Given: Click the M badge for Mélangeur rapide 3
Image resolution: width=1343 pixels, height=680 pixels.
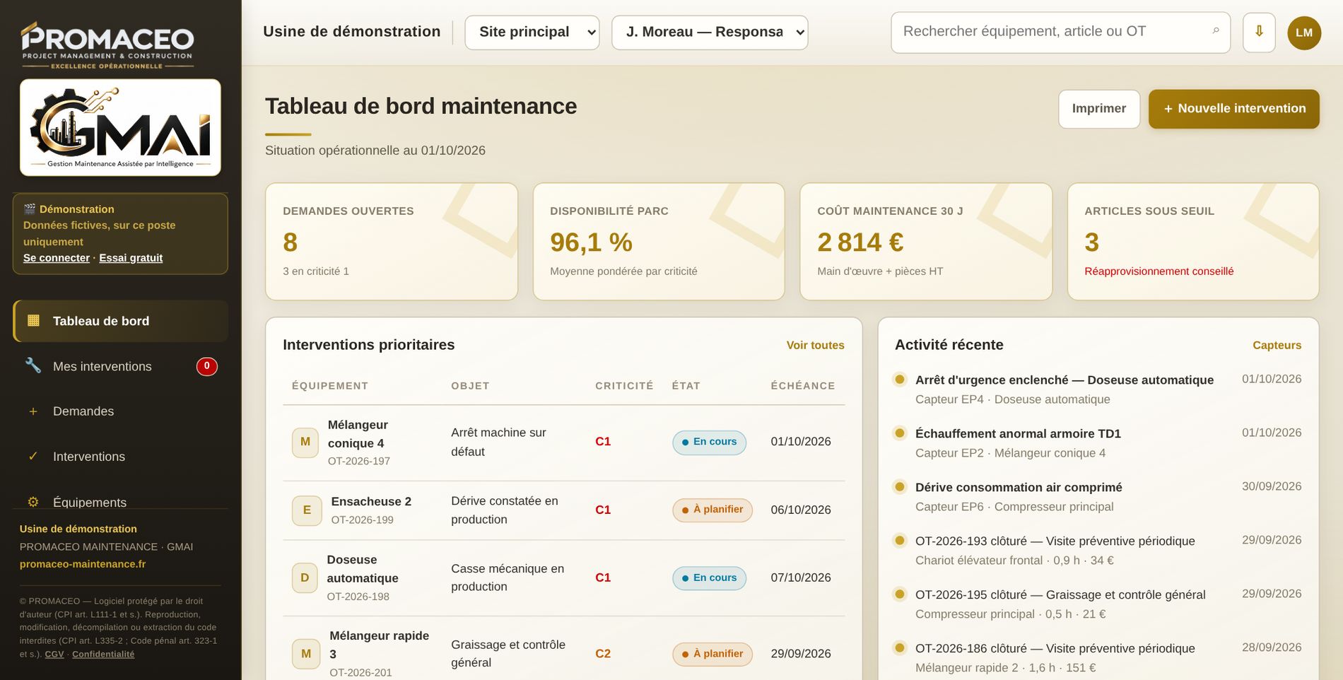Looking at the screenshot, I should click(x=306, y=654).
